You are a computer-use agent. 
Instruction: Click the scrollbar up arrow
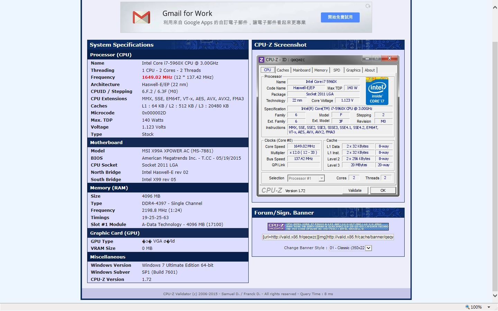tap(495, 7)
